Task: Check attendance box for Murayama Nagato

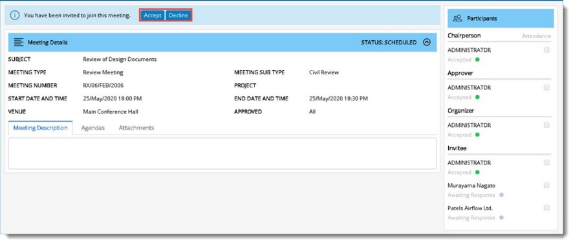Action: pyautogui.click(x=546, y=185)
